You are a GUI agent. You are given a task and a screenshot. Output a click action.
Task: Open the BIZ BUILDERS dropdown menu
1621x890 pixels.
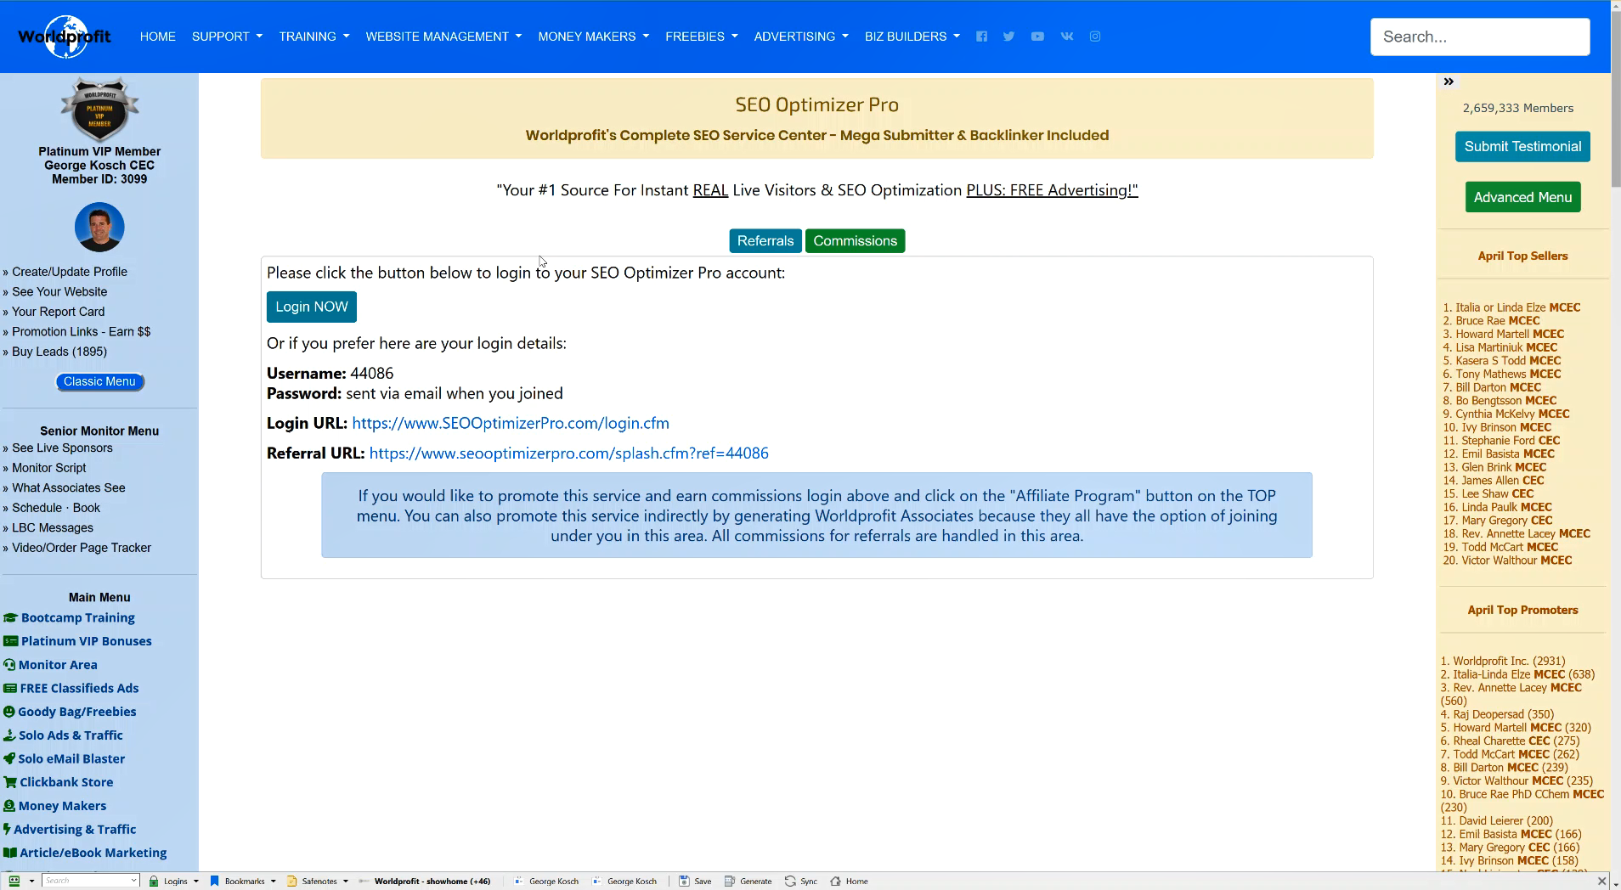(912, 37)
